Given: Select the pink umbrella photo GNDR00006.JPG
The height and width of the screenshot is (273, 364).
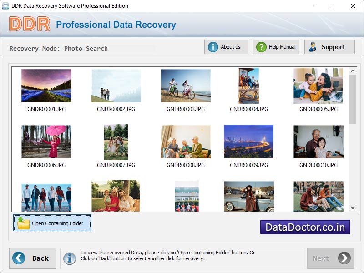Looking at the screenshot, I should coord(46,142).
